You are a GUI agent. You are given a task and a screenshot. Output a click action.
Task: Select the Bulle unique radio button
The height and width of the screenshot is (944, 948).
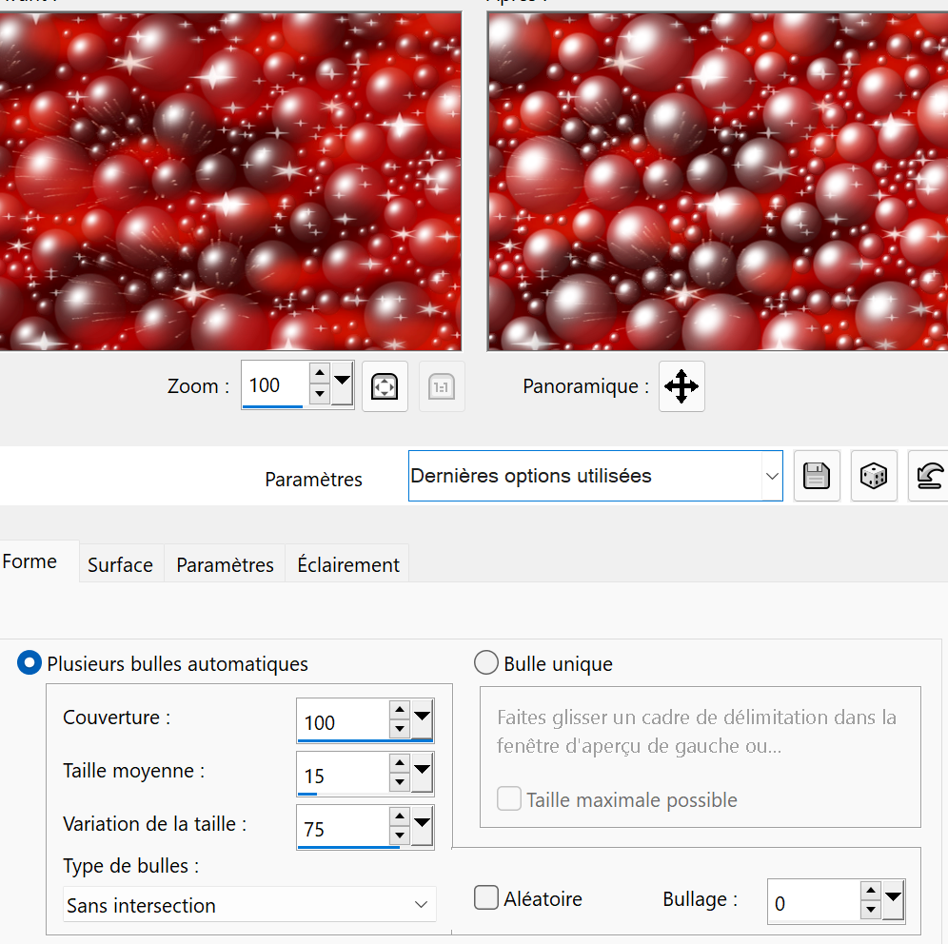[486, 663]
